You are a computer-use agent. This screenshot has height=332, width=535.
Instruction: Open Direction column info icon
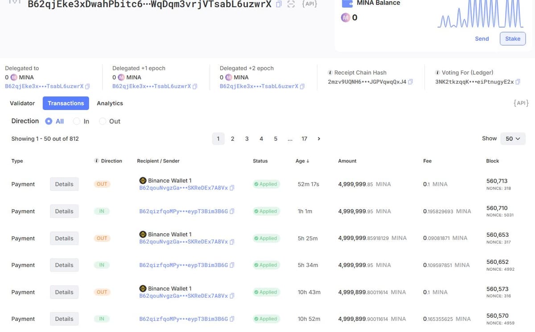[x=97, y=161]
